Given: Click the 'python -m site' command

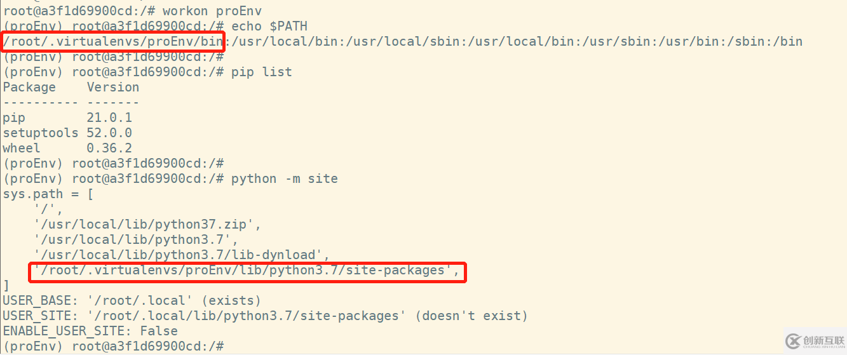Looking at the screenshot, I should (x=284, y=178).
